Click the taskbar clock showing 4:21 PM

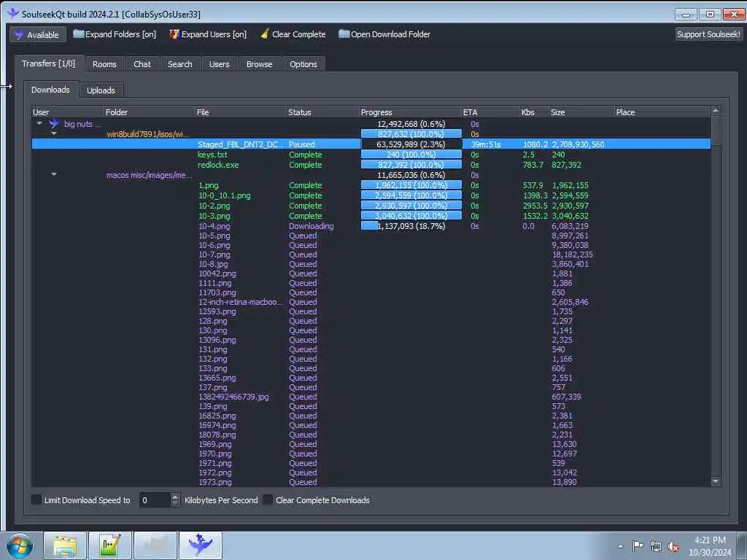[710, 540]
